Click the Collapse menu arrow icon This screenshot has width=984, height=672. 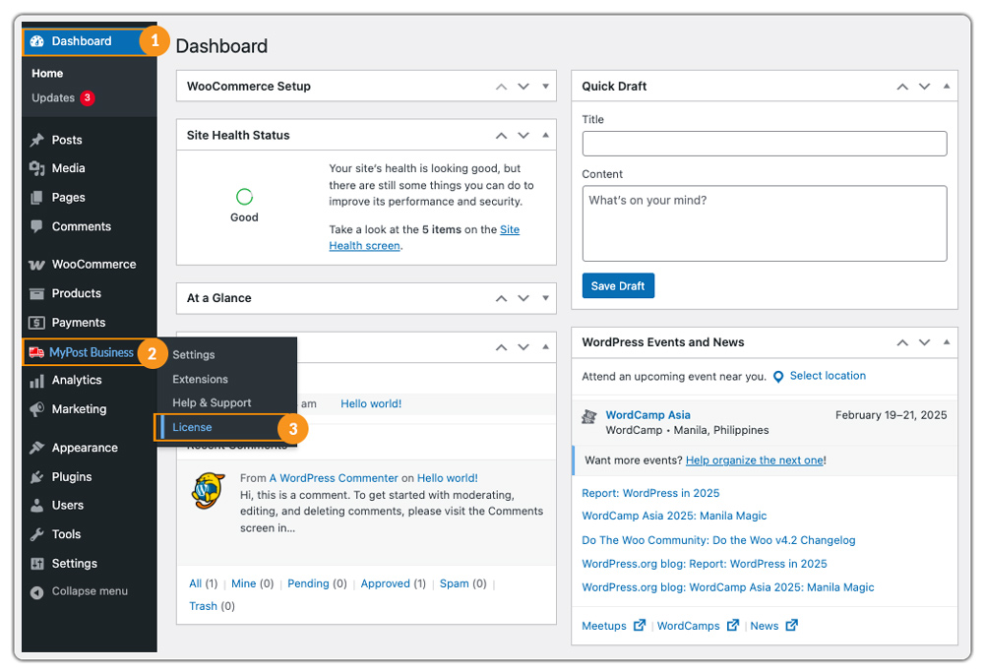(37, 592)
